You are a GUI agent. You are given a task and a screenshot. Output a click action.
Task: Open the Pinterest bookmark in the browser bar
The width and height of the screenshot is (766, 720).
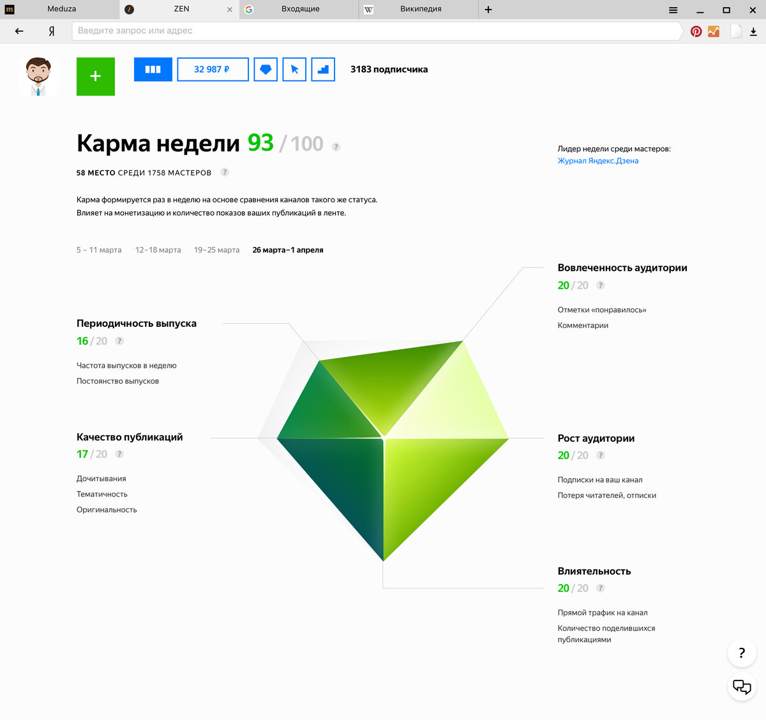click(x=695, y=30)
